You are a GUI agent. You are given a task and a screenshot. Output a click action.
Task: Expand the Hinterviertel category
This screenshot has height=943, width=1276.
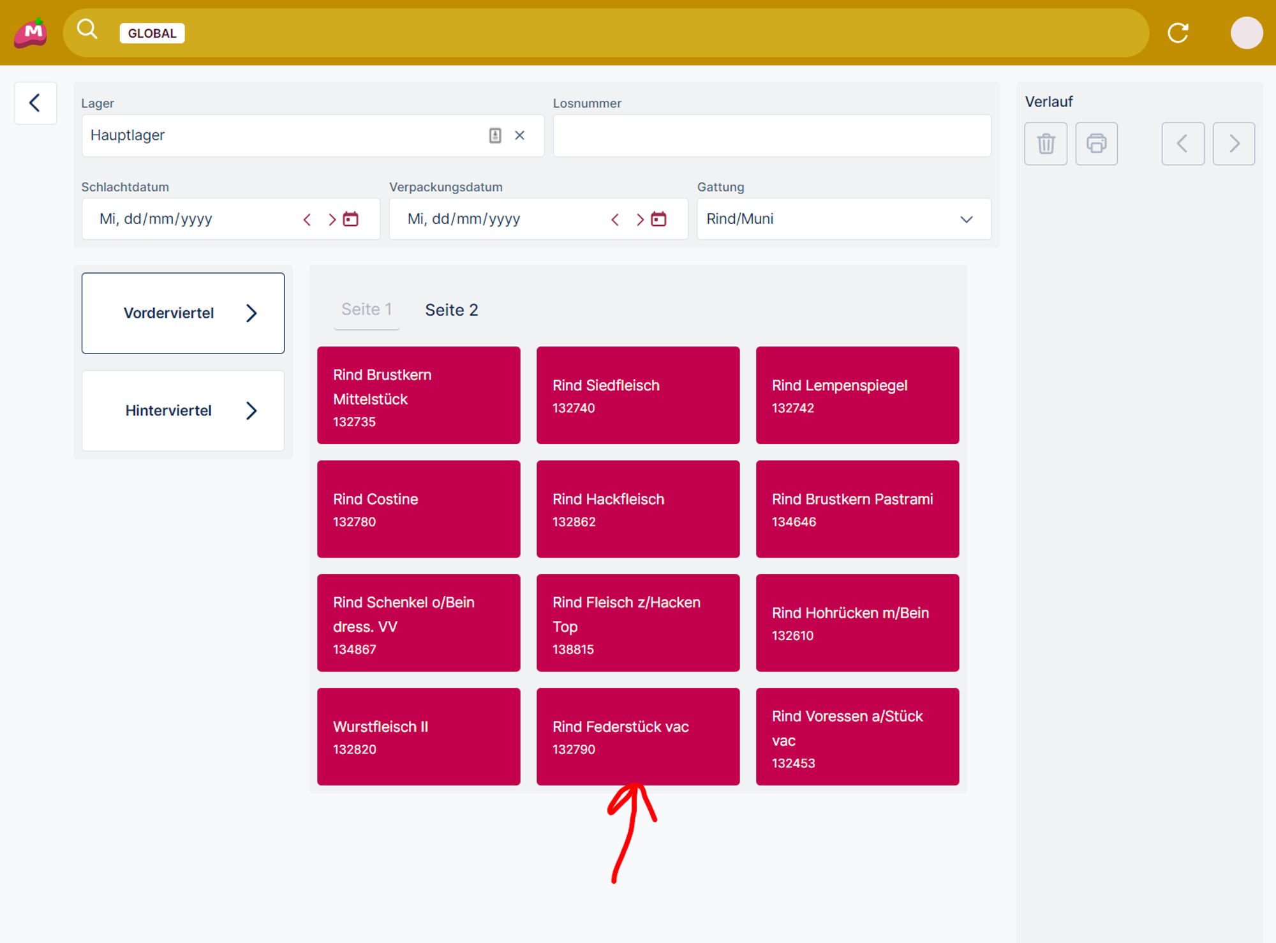tap(183, 411)
